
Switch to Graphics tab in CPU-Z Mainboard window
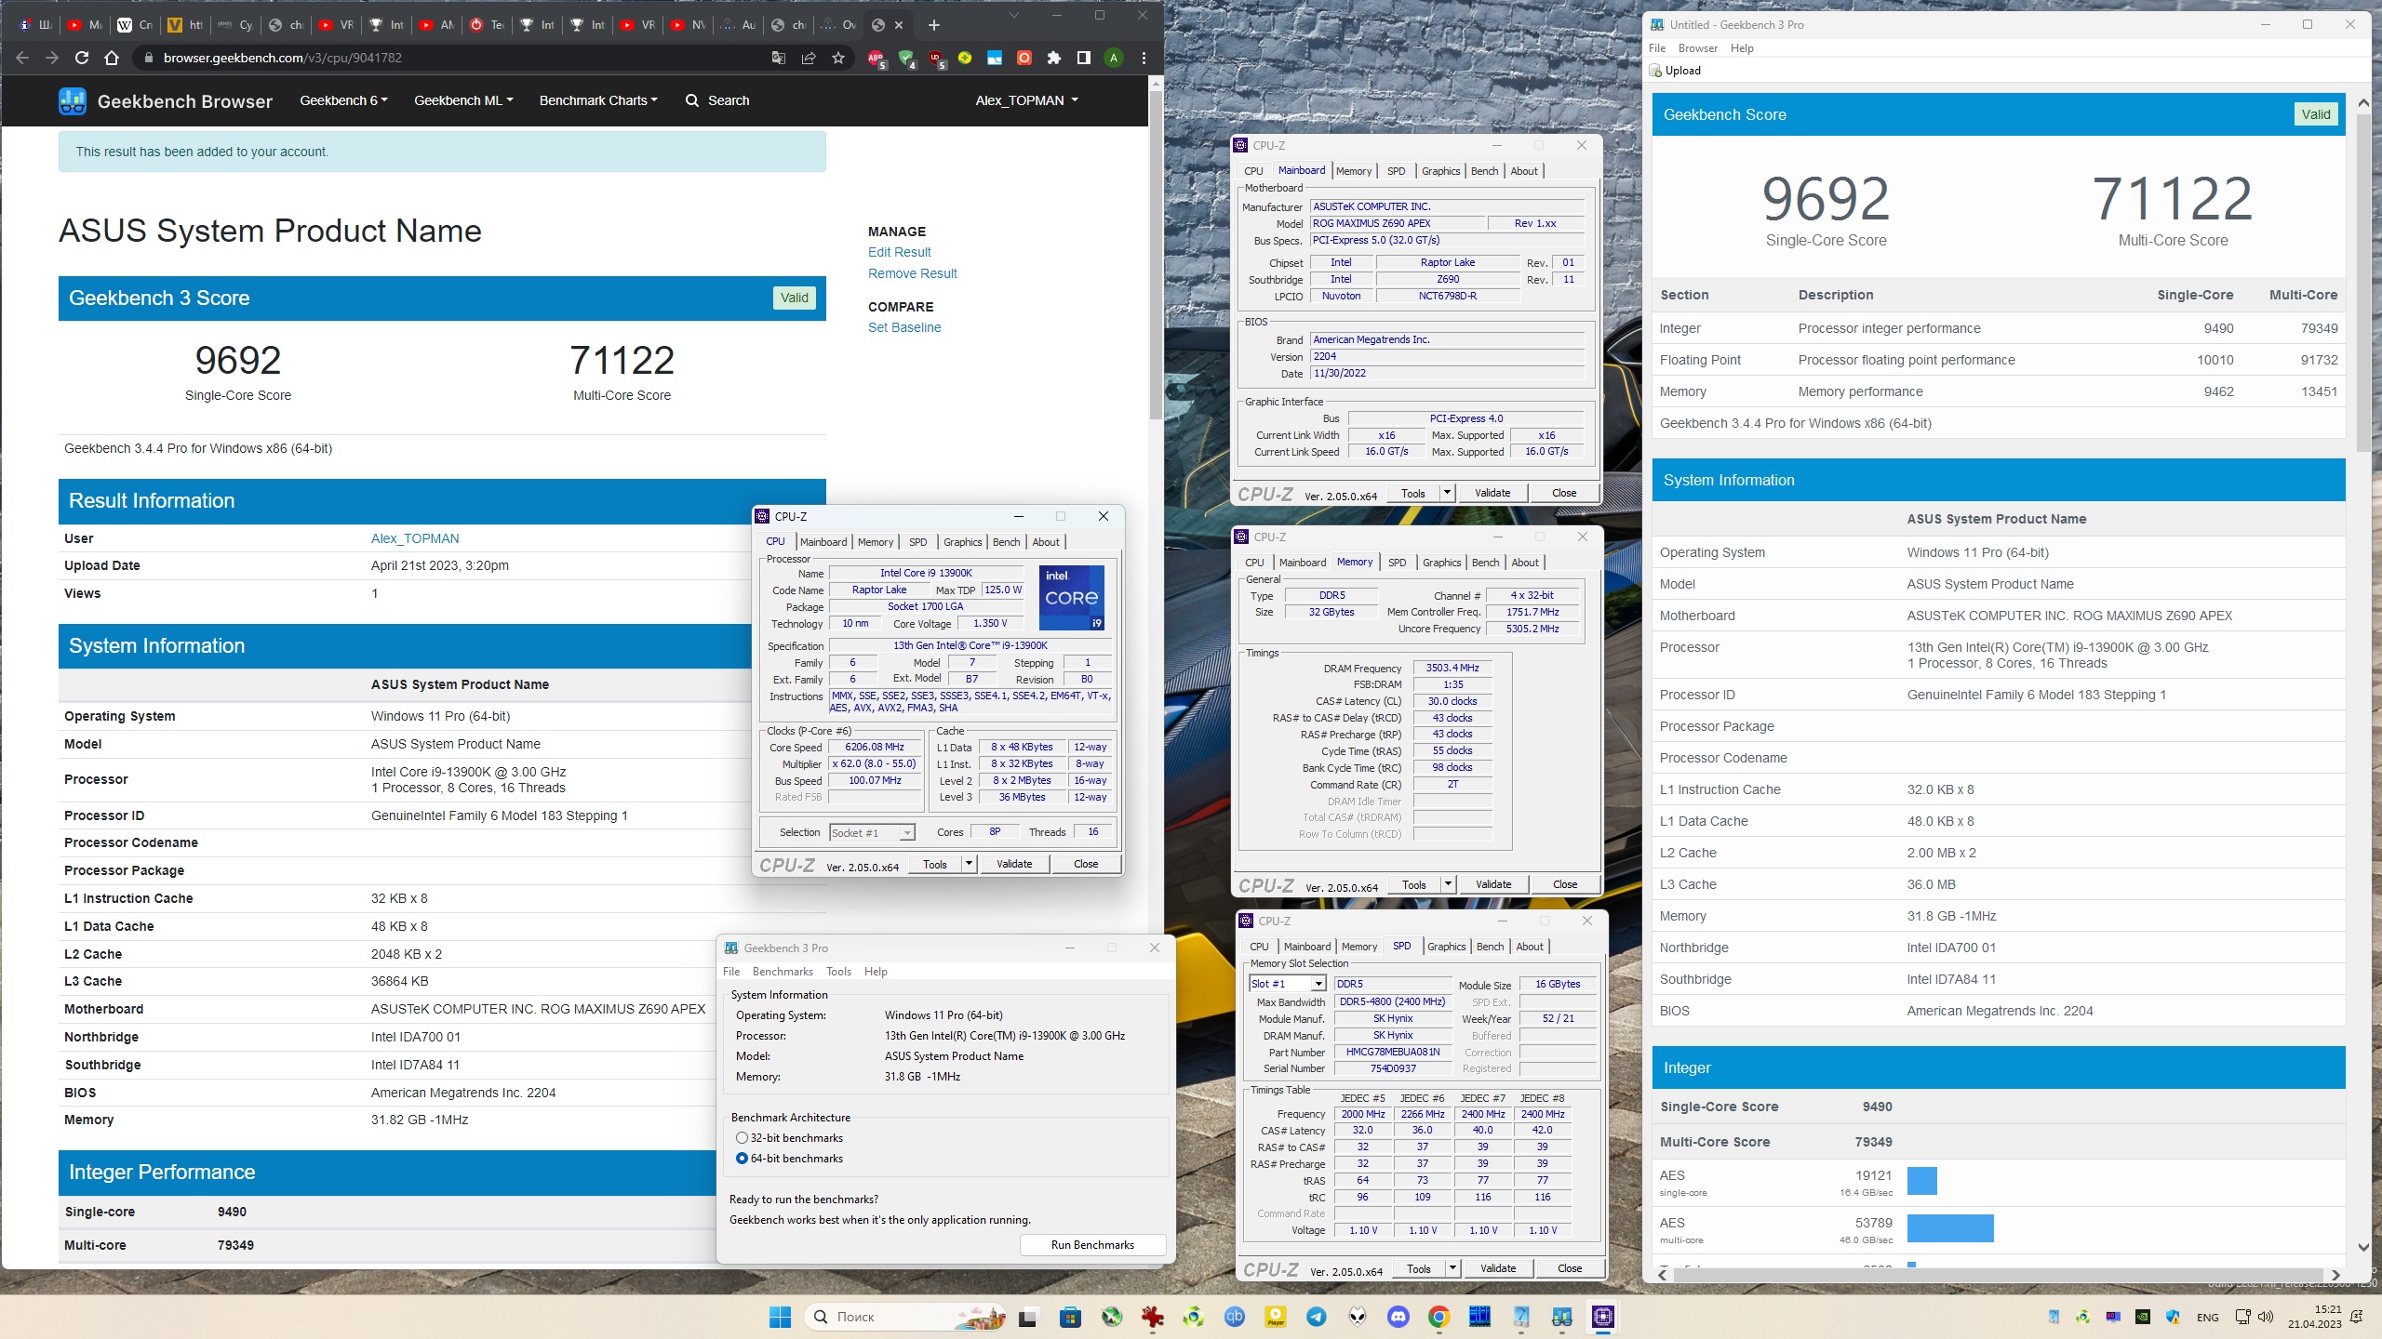click(1440, 171)
